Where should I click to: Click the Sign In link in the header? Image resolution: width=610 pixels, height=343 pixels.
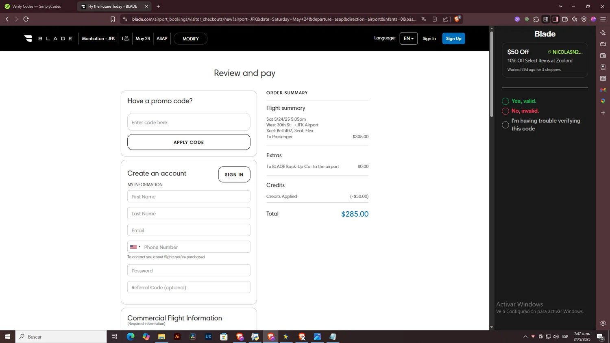click(429, 39)
